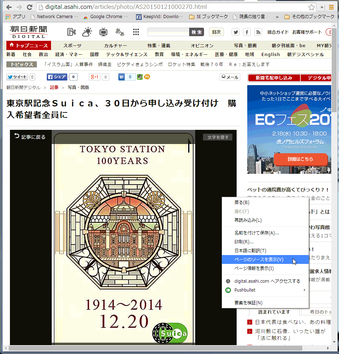Image resolution: width=339 pixels, height=354 pixels.
Task: Go to the English section link
Action: click(x=271, y=54)
